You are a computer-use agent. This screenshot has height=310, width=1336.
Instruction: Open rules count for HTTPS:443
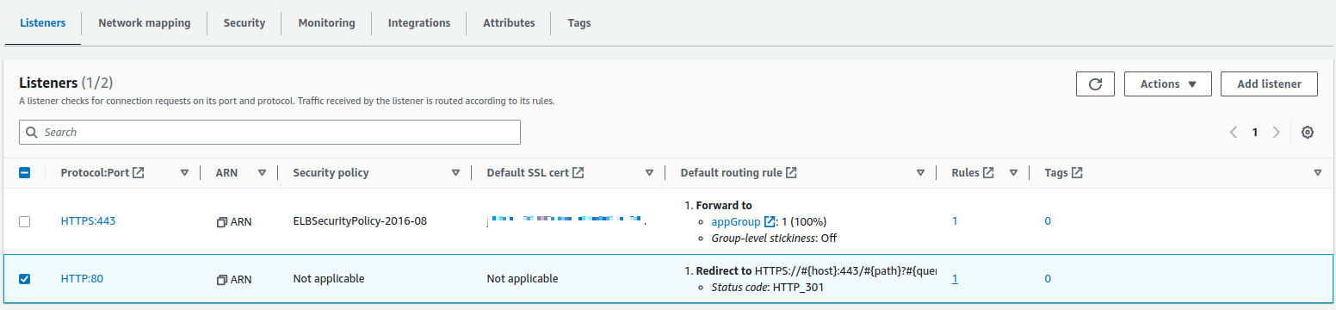tap(955, 221)
